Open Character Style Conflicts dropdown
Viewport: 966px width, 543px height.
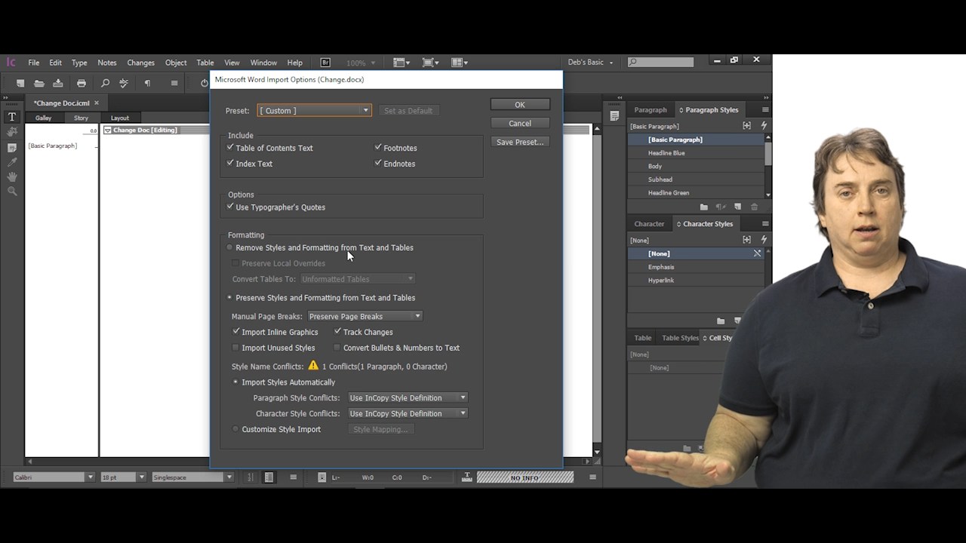tap(408, 413)
